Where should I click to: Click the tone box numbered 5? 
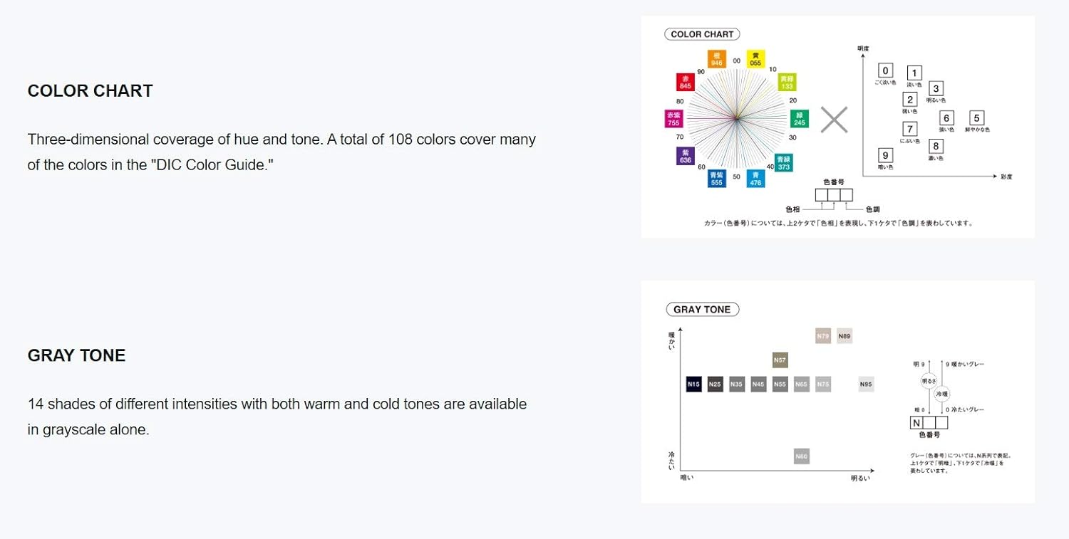coord(976,118)
